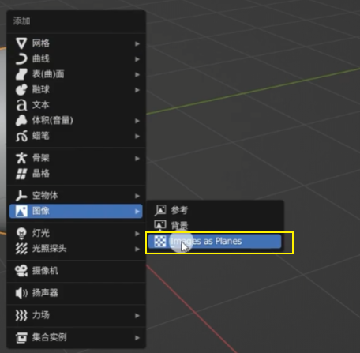360x353 pixels.
Task: Click the Text (文本) letter-a icon
Action: pyautogui.click(x=21, y=105)
